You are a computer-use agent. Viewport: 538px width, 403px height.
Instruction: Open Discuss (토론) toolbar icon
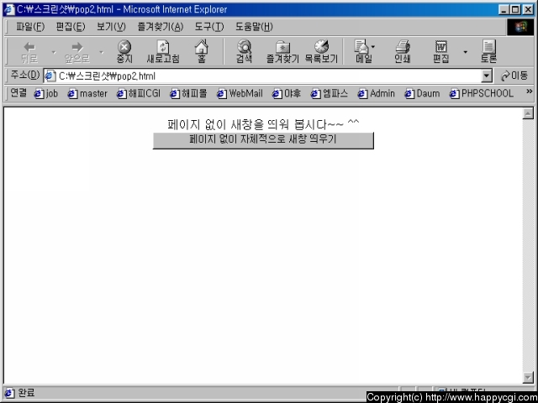click(488, 52)
